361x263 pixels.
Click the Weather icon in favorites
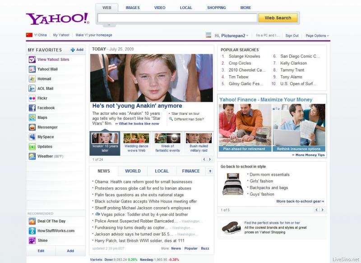coord(32,156)
